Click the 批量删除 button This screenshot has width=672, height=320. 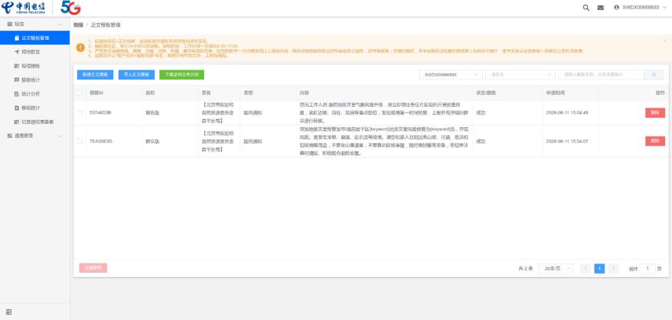click(x=93, y=268)
